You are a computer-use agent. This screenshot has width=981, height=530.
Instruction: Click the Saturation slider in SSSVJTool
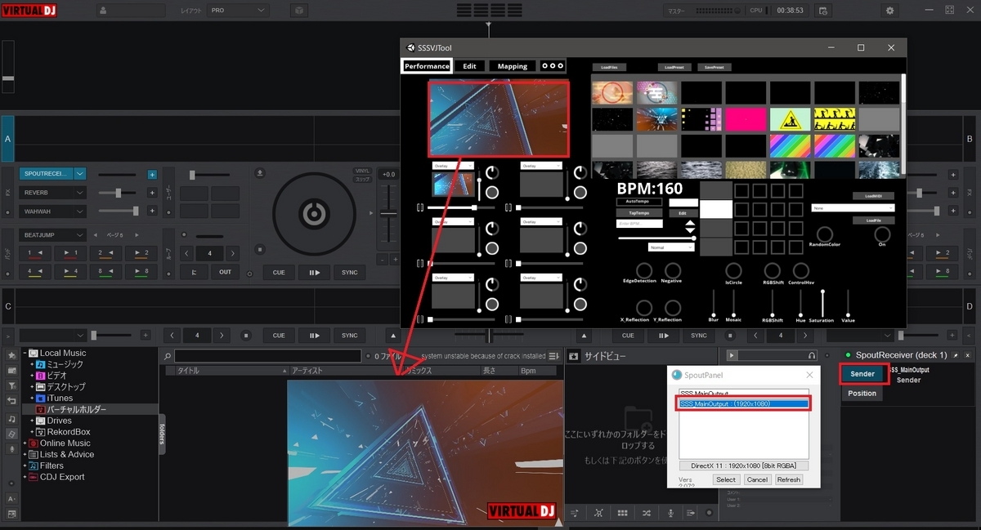823,304
